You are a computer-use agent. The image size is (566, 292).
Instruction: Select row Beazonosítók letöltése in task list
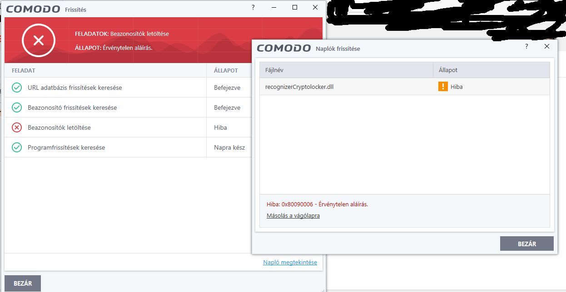(x=128, y=127)
